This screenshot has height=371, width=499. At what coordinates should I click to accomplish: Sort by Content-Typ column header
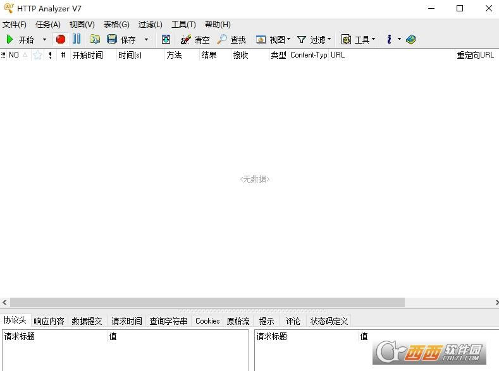309,55
